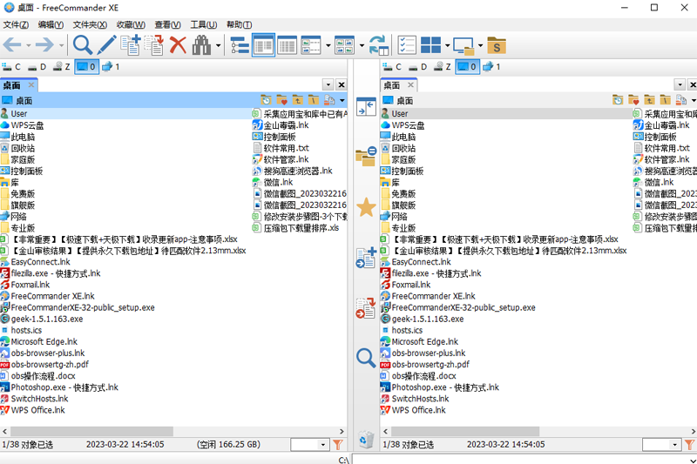Open the dropdown arrow beside the binoculars
This screenshot has width=697, height=464.
[x=219, y=45]
